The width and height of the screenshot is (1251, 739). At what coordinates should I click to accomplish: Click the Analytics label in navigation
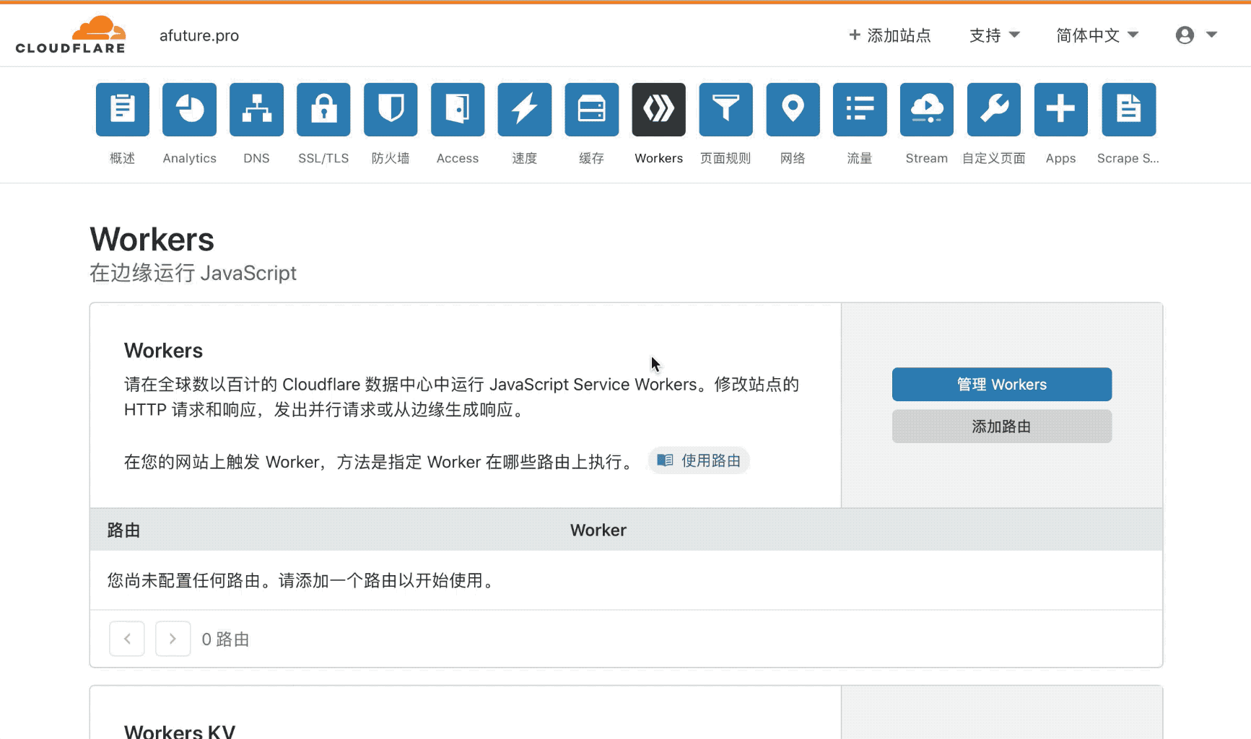coord(190,158)
